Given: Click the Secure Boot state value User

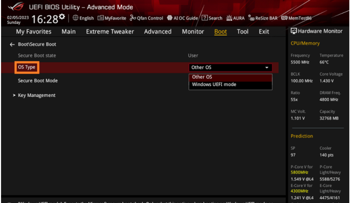Looking at the screenshot, I should [x=193, y=56].
